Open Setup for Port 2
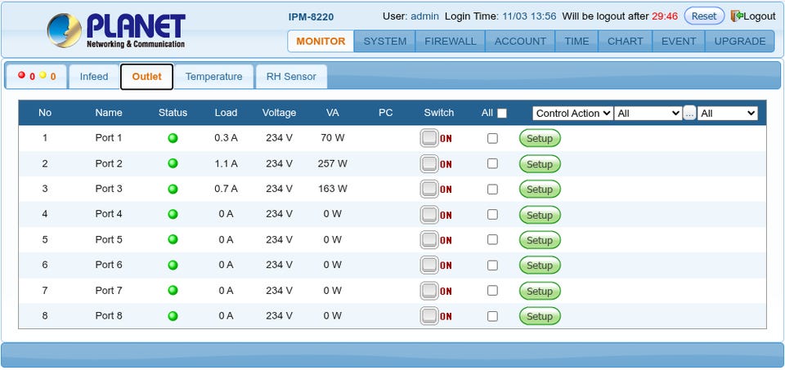Viewport: 785px width, 370px height. (x=539, y=164)
